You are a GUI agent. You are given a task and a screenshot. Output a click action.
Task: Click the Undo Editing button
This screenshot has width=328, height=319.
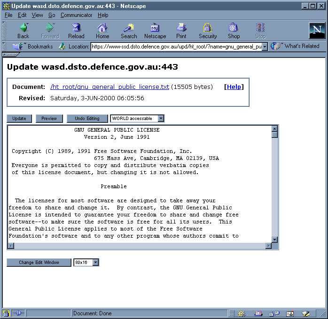pyautogui.click(x=87, y=119)
